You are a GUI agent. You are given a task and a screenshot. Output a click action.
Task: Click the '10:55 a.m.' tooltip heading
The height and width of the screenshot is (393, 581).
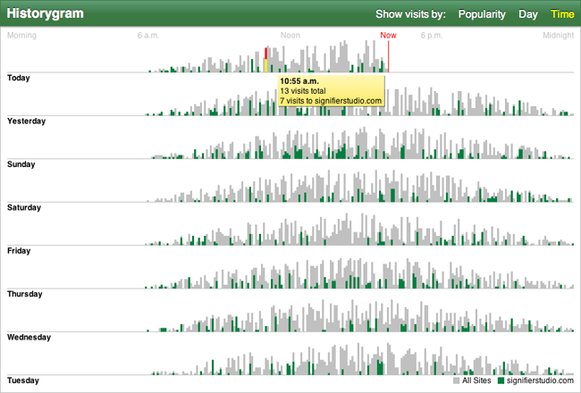tap(299, 81)
